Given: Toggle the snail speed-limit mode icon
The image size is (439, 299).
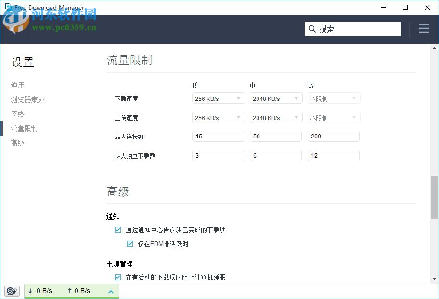Looking at the screenshot, I should coord(12,291).
